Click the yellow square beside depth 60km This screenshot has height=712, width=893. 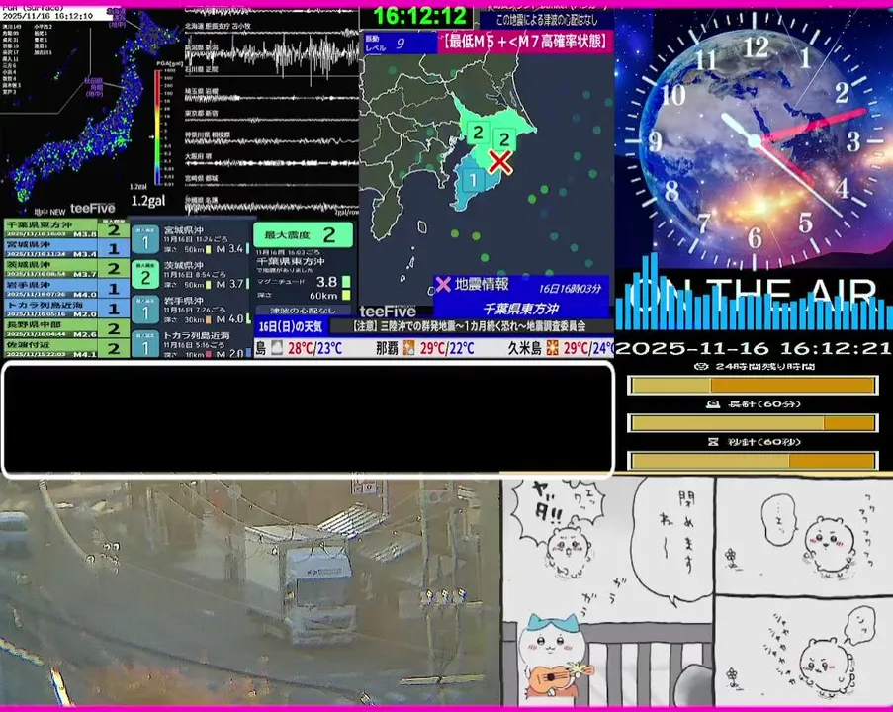346,295
